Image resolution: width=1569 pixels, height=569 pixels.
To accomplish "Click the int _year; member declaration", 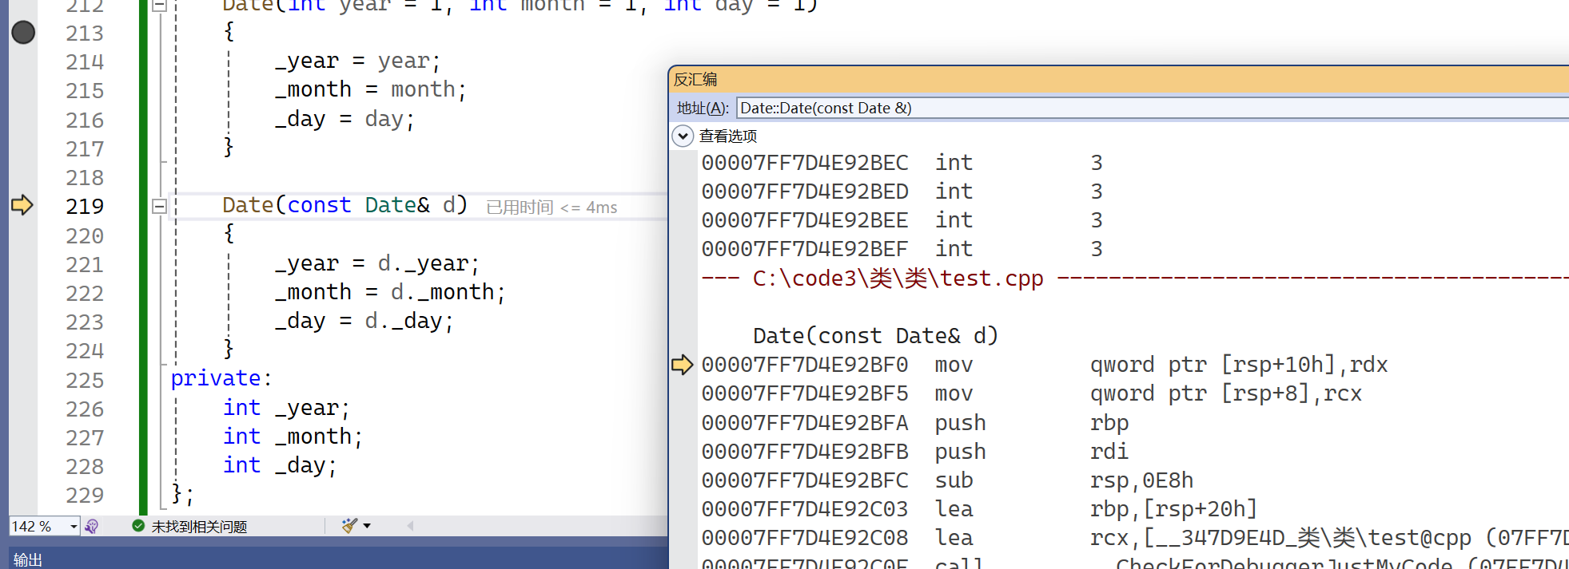I will (x=286, y=409).
